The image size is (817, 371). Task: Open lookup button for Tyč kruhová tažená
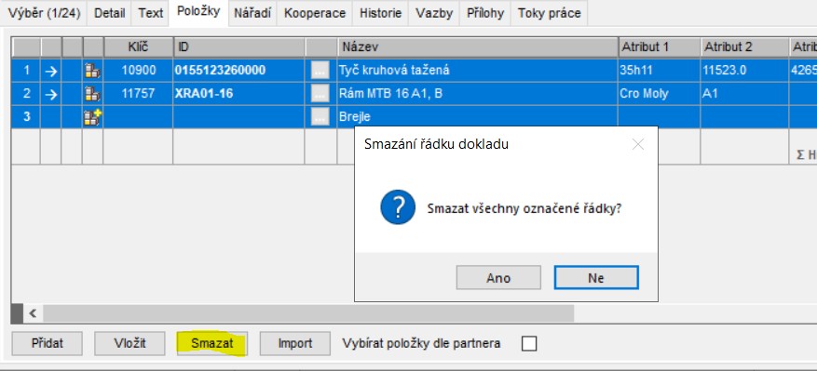click(320, 71)
